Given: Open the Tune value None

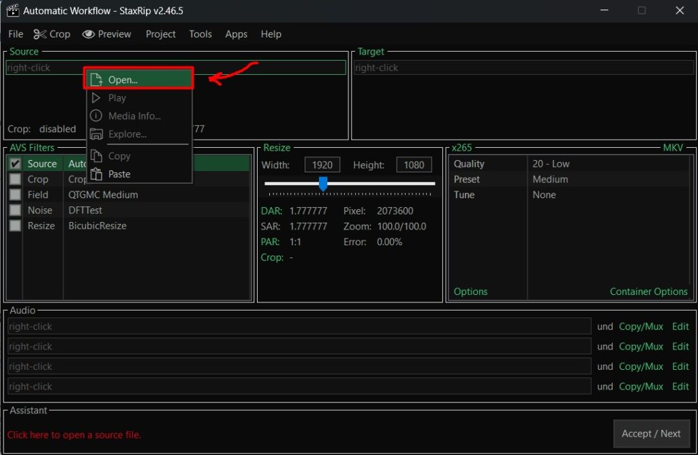Looking at the screenshot, I should (544, 195).
